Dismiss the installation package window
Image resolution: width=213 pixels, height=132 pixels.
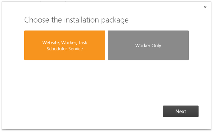pyautogui.click(x=205, y=7)
